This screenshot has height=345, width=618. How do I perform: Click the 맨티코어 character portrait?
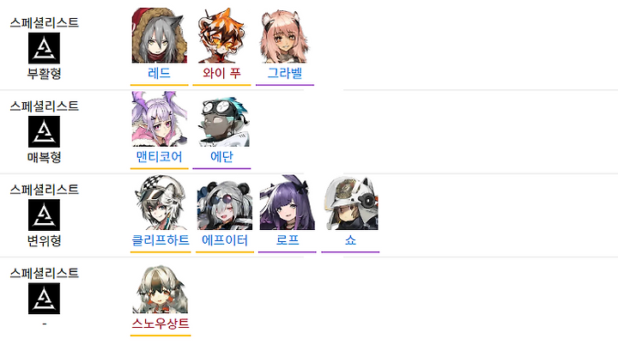tap(160, 119)
